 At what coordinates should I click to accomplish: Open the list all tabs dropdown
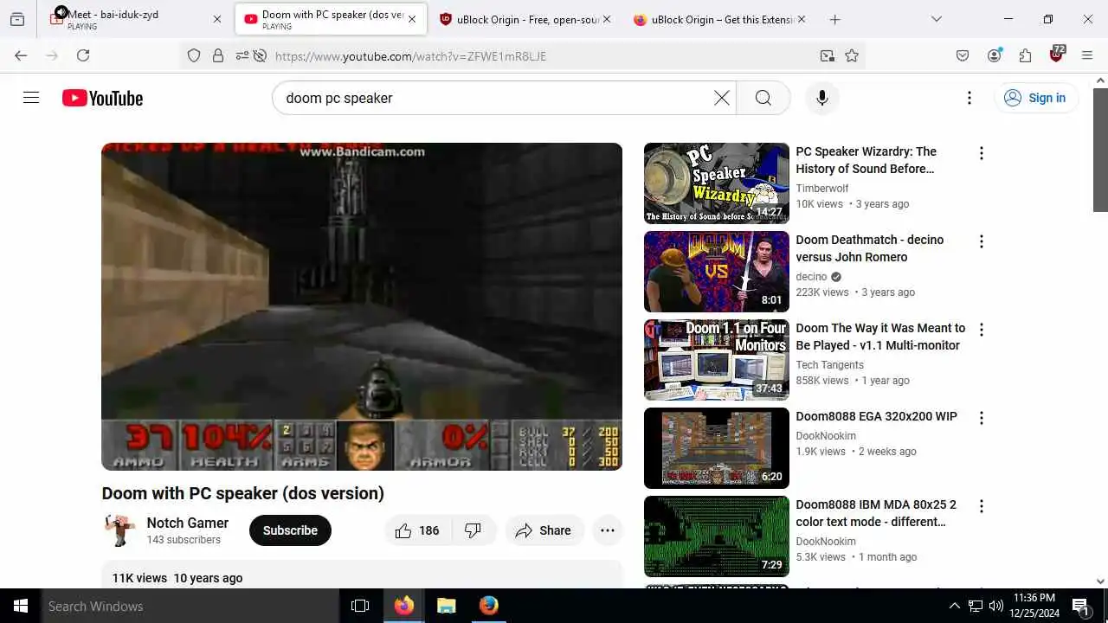[x=937, y=19]
